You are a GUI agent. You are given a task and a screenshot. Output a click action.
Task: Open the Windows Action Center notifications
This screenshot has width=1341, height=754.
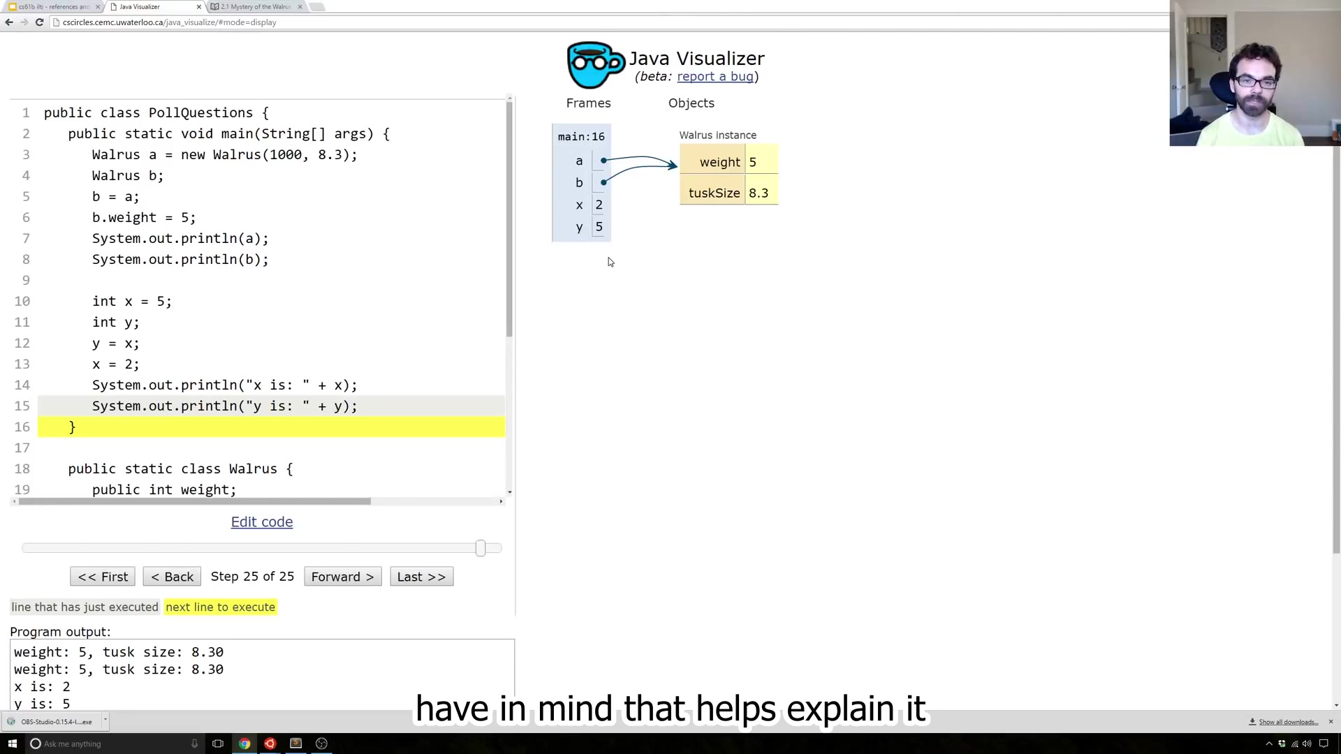1324,744
